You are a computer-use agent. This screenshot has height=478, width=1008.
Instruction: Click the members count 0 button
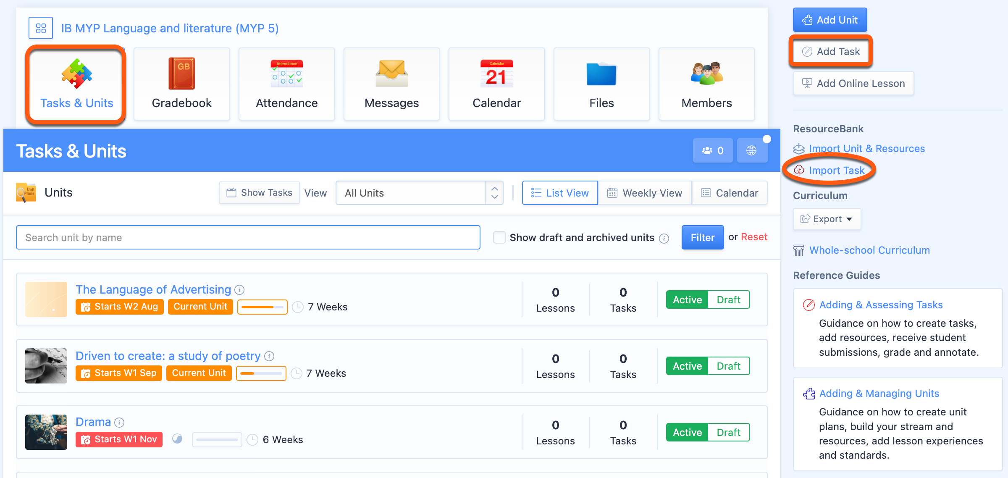point(713,150)
